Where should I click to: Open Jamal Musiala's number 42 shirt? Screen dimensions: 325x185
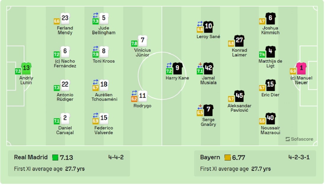(x=208, y=68)
